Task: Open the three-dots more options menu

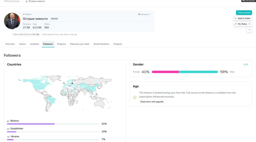Action: [x=249, y=30]
